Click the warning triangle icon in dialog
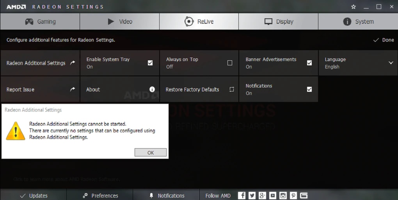 [16, 131]
